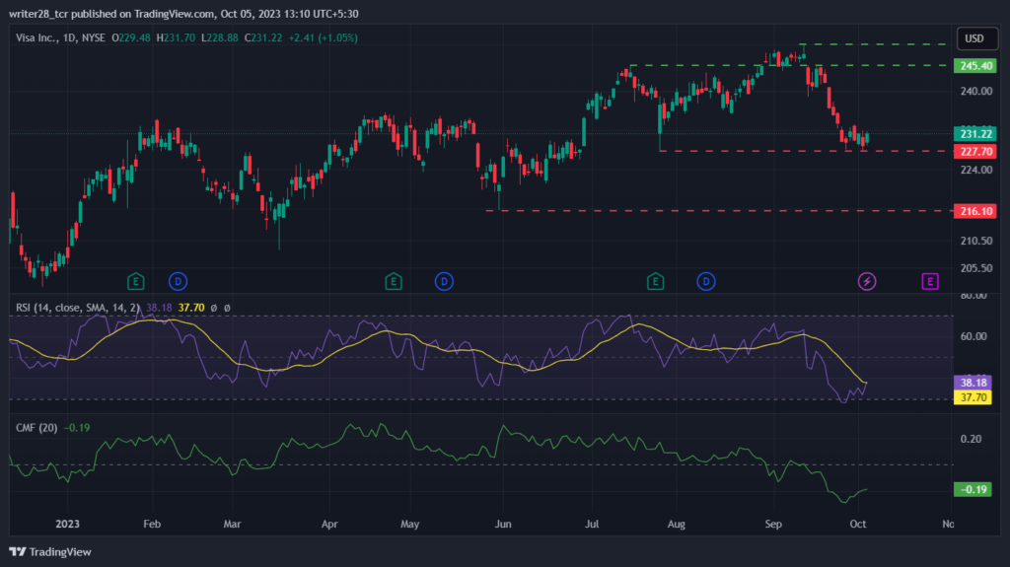Click the Sep label on time axis
This screenshot has width=1010, height=567.
(773, 525)
